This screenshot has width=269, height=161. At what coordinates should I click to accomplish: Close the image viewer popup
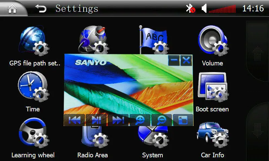click(186, 60)
